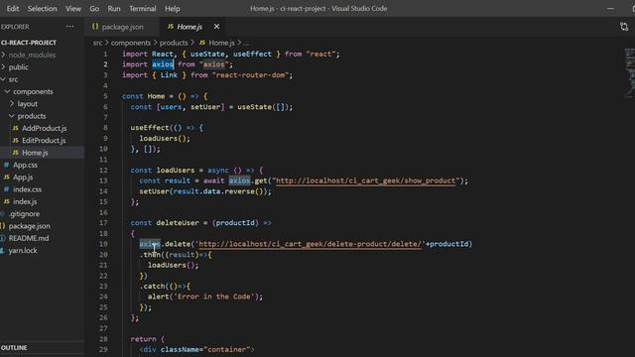Open App.css from the explorer
The height and width of the screenshot is (357, 635).
pyautogui.click(x=25, y=165)
